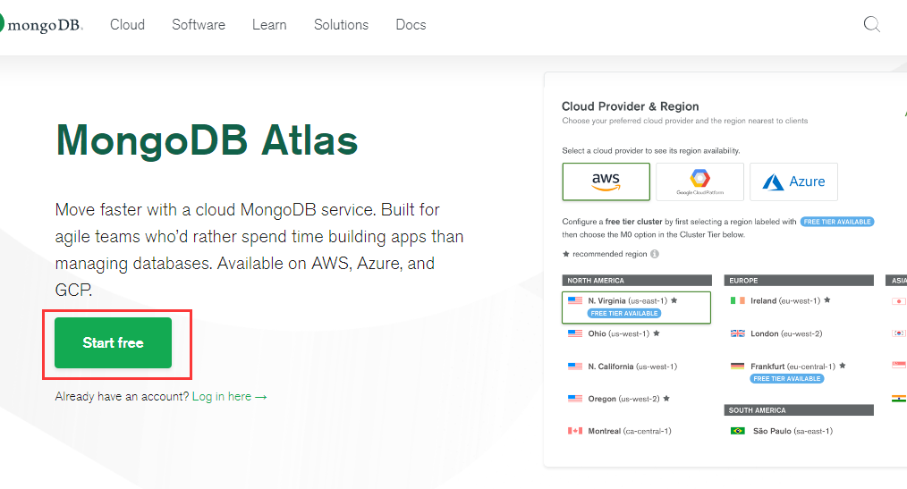Click the recommended region info icon
Viewport: 907px width, 489px height.
pyautogui.click(x=654, y=254)
